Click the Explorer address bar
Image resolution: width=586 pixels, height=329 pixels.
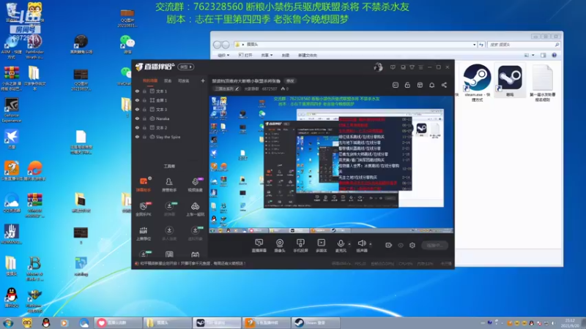coord(355,45)
